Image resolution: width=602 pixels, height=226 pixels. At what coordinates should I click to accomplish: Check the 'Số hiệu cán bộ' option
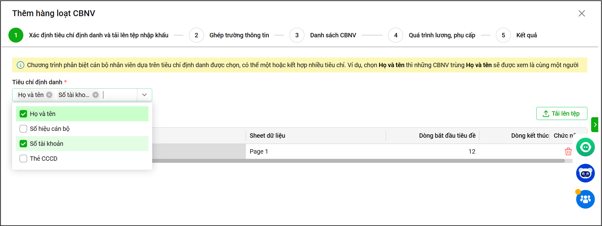[23, 129]
